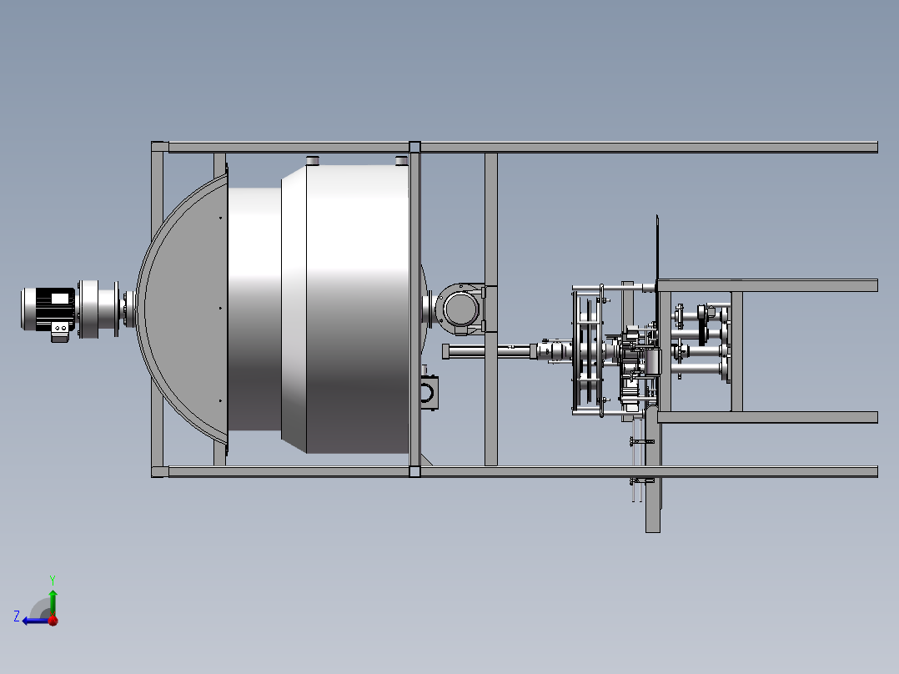Click the Y label on the triad
The image size is (899, 674).
[x=53, y=580]
